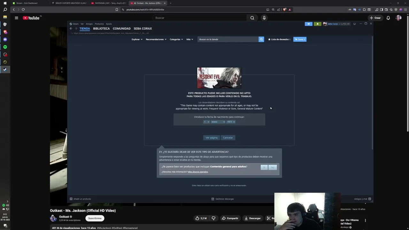Submit YouTube search with magnifier button

(252, 18)
